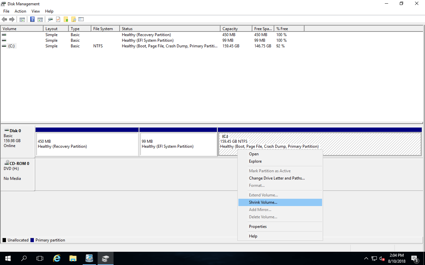
Task: Choose Change Drive Letter and Paths
Action: click(280, 178)
